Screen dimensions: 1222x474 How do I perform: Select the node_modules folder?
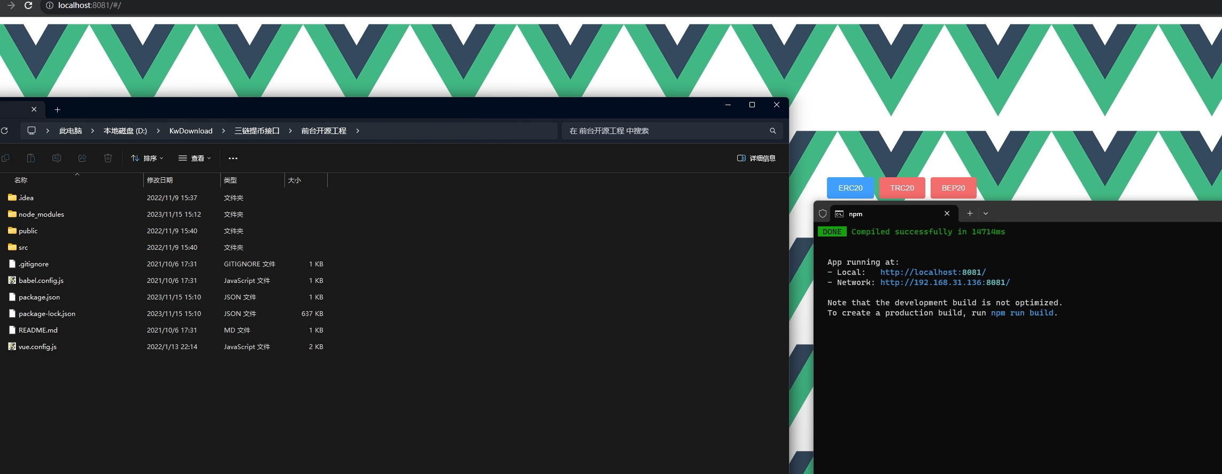tap(41, 215)
